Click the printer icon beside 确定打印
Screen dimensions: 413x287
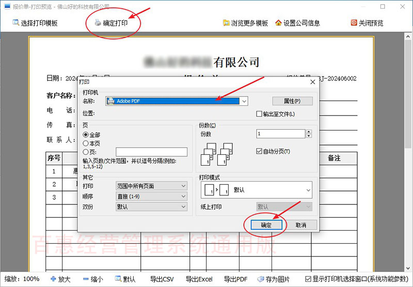tap(98, 23)
